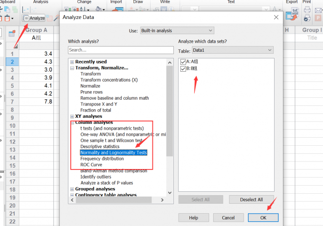Click the analysis list scroll up arrow

tap(170, 63)
